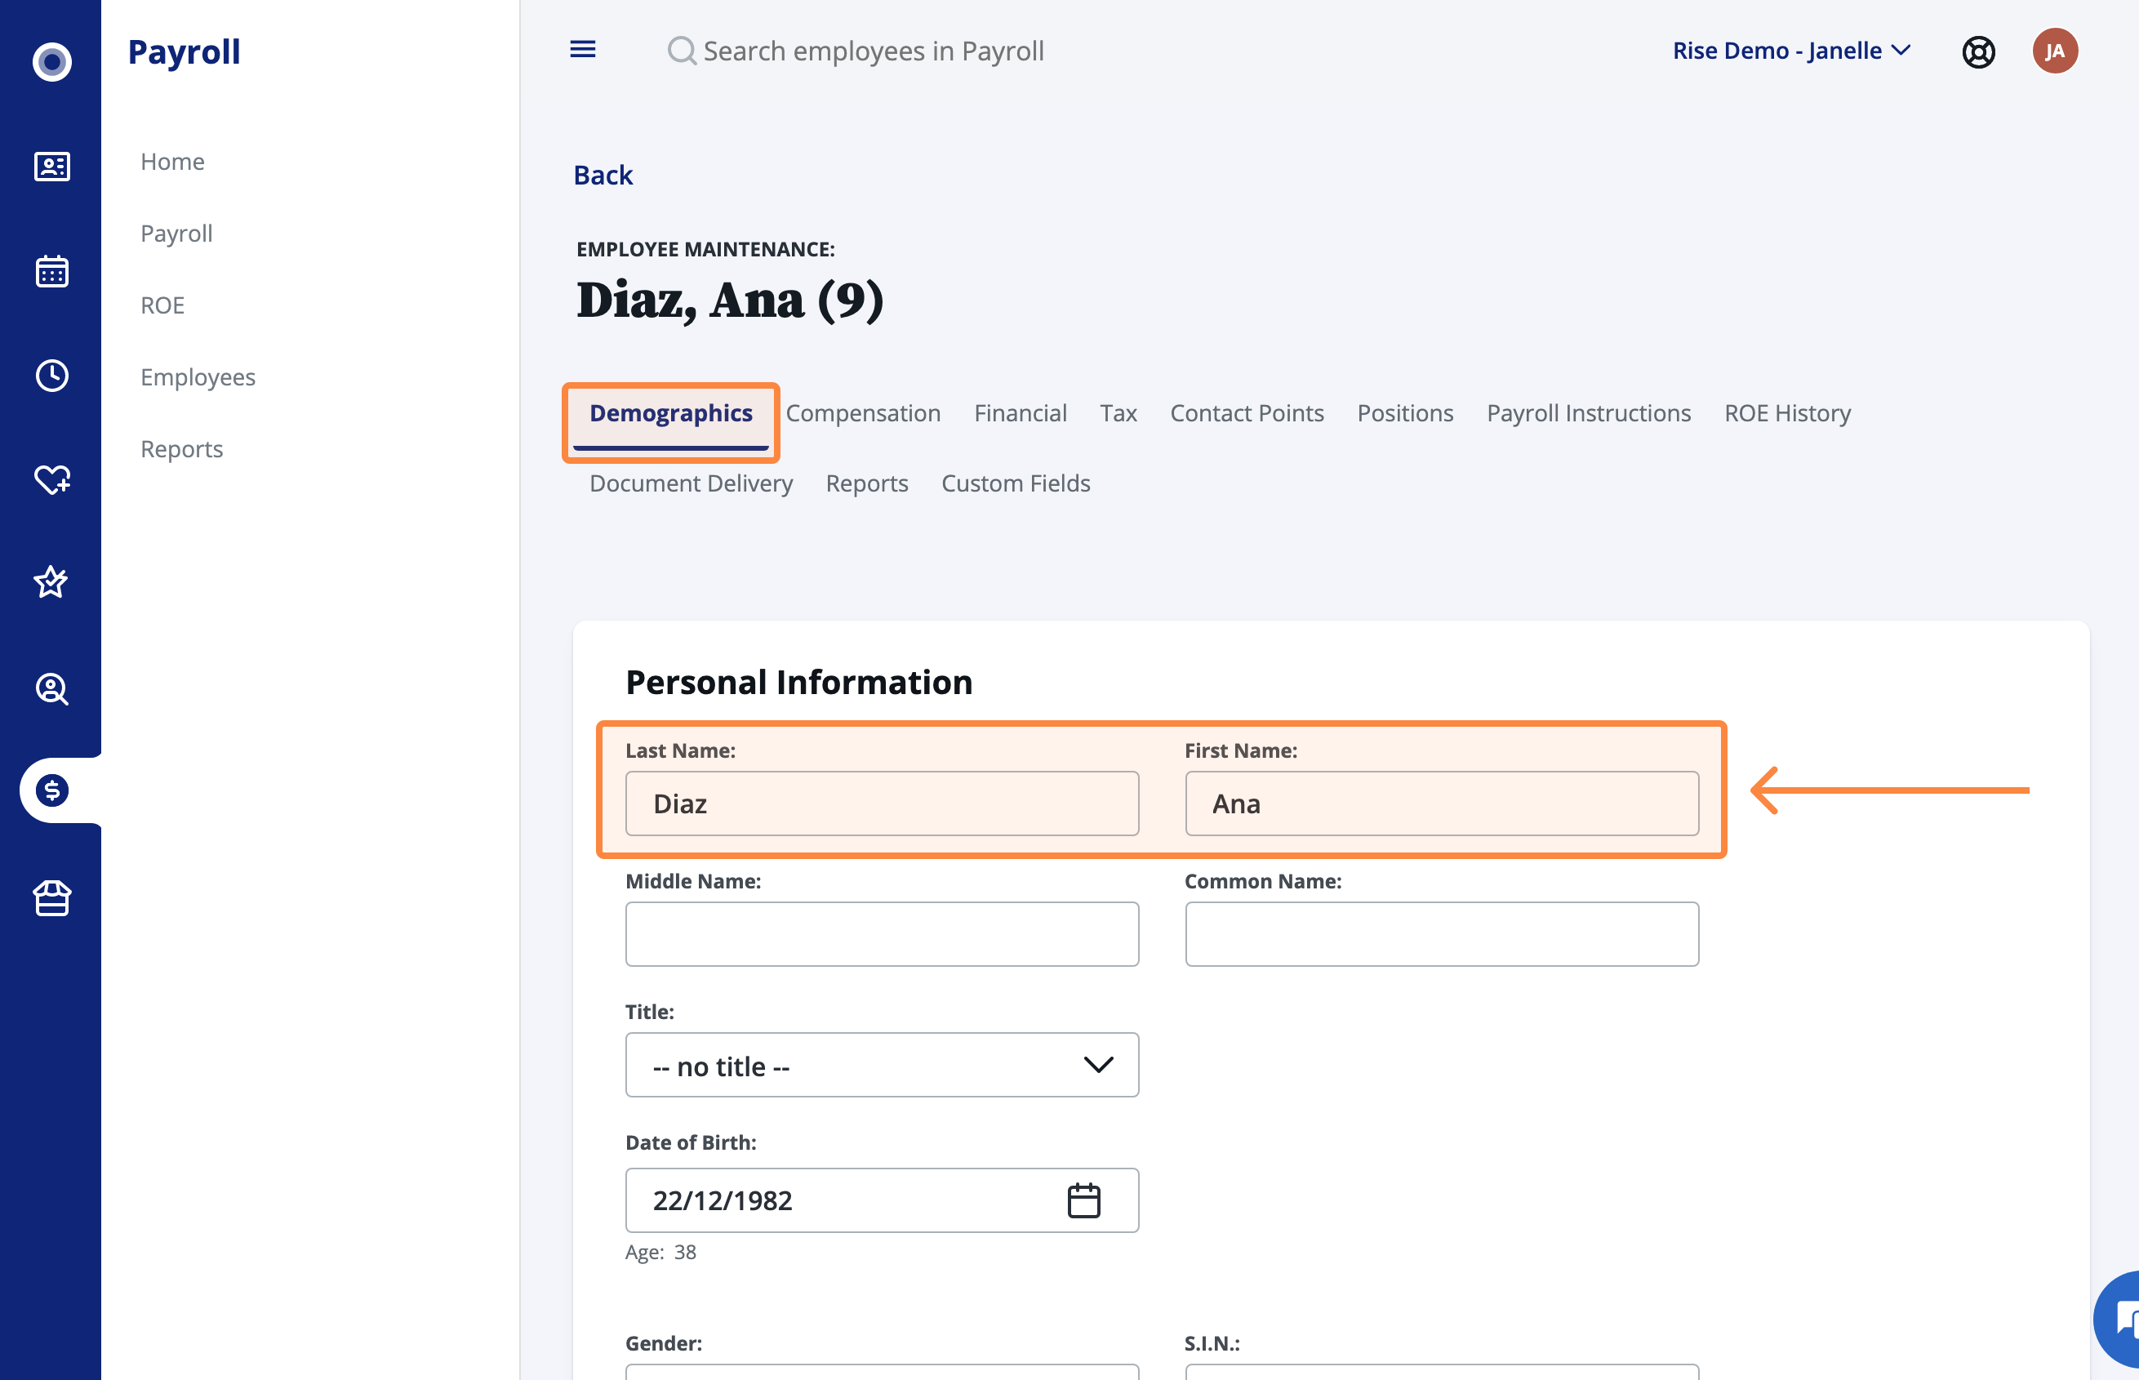The image size is (2139, 1380).
Task: Click the empty Middle Name field
Action: coord(882,933)
